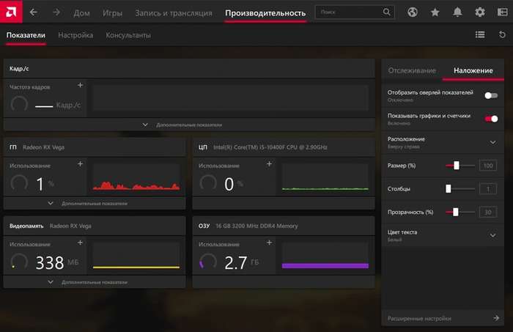Toggle Отобразить оверлей показателей switch
The width and height of the screenshot is (513, 332).
coord(490,96)
